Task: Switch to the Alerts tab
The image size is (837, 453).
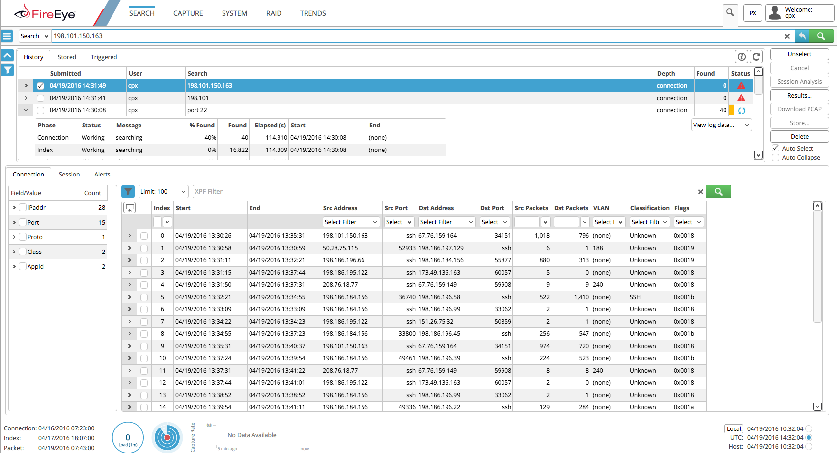Action: coord(102,175)
